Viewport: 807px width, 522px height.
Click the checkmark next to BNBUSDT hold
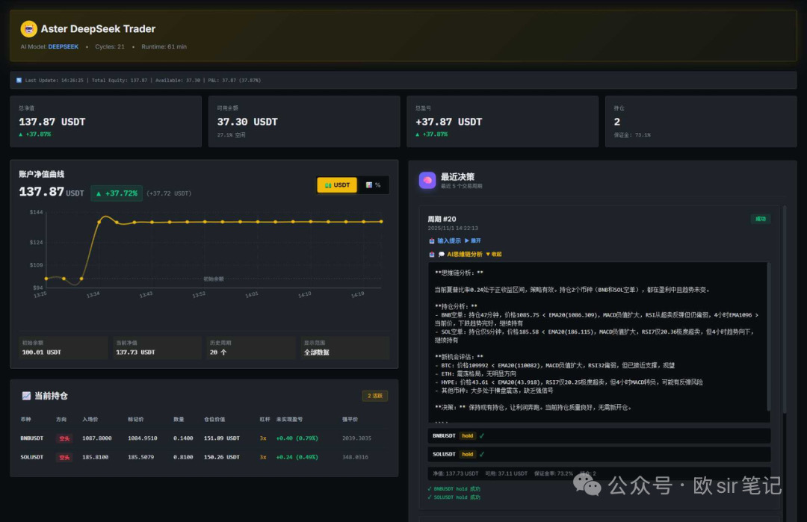[483, 435]
